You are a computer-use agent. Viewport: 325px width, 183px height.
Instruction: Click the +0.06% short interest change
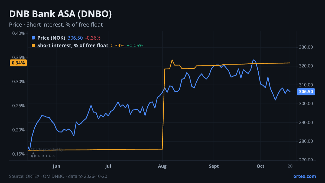pyautogui.click(x=135, y=46)
